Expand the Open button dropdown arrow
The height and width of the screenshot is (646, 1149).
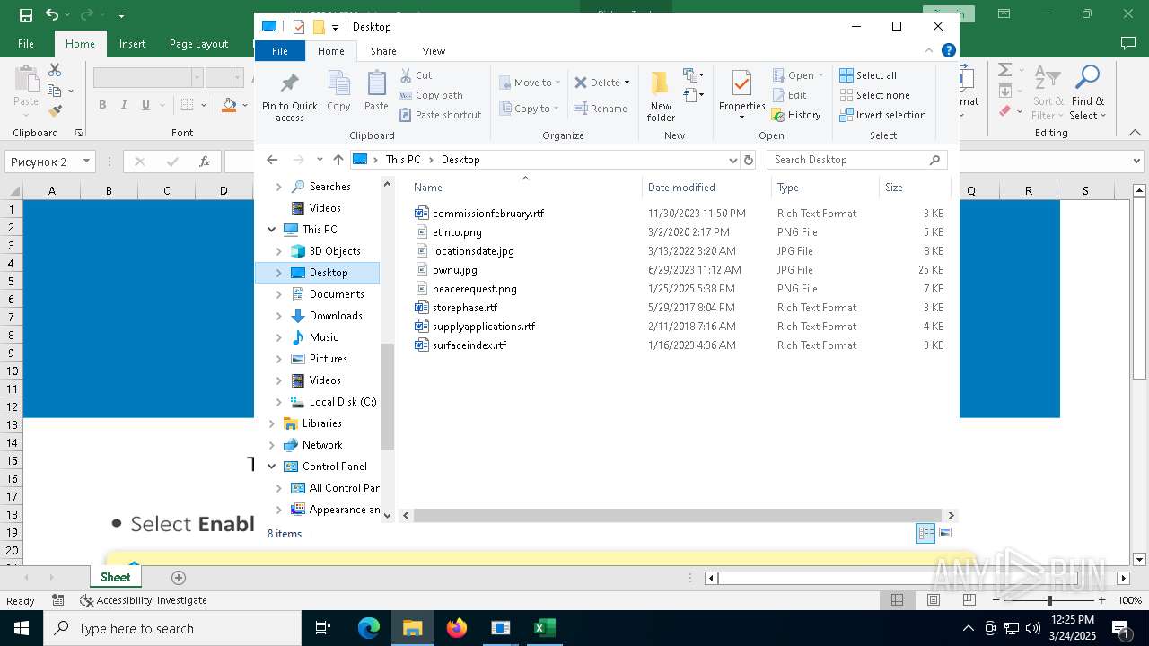pos(820,75)
